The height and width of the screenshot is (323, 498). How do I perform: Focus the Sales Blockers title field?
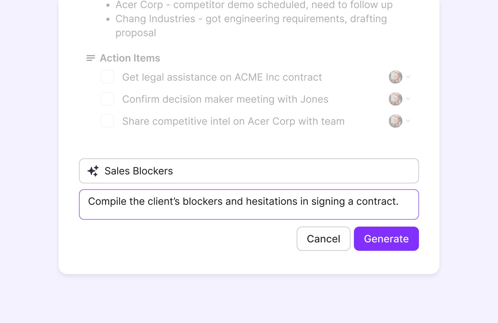tap(249, 171)
